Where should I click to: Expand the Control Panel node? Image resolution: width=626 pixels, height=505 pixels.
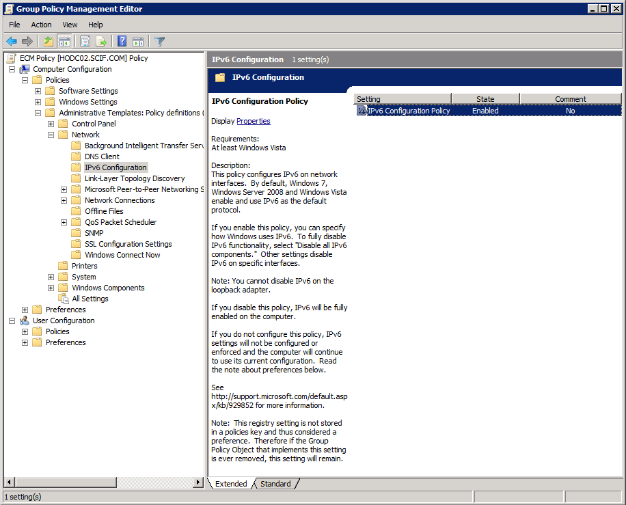(x=50, y=123)
